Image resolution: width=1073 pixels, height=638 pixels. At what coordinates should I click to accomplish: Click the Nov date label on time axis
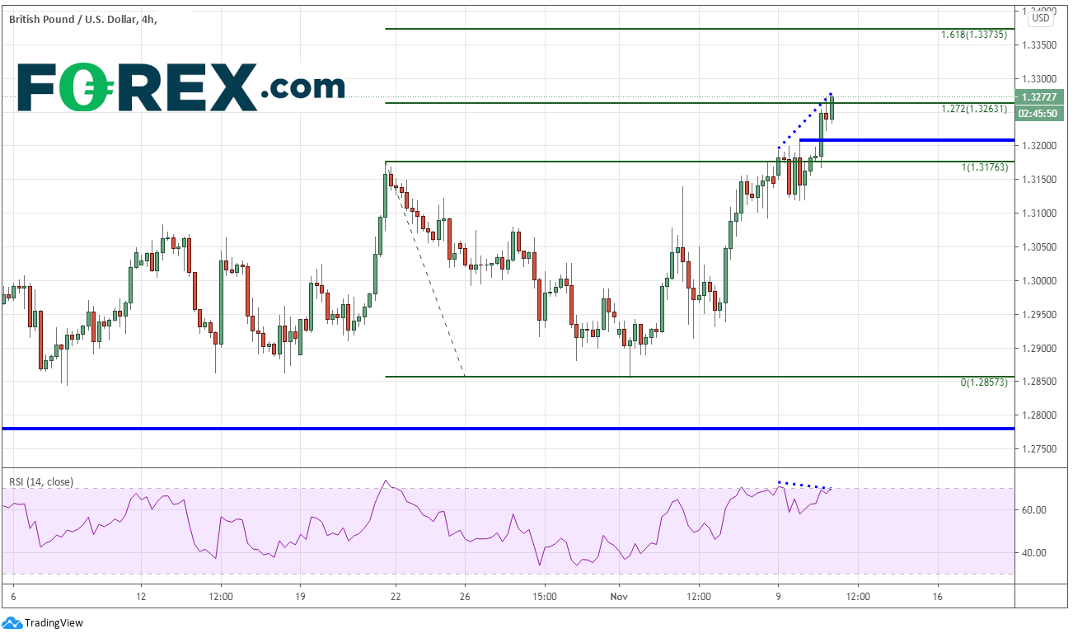click(x=619, y=595)
